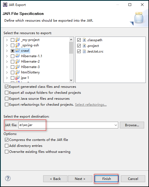Select the _my-project tree entry
This screenshot has width=149, height=187.
30,40
